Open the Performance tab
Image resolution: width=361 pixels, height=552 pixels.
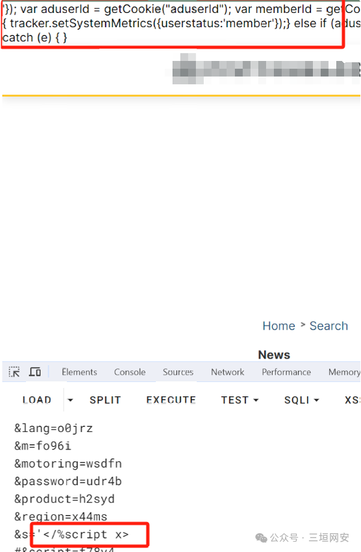point(286,372)
